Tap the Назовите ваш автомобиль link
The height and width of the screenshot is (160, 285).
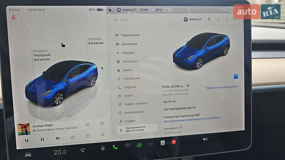222,87
